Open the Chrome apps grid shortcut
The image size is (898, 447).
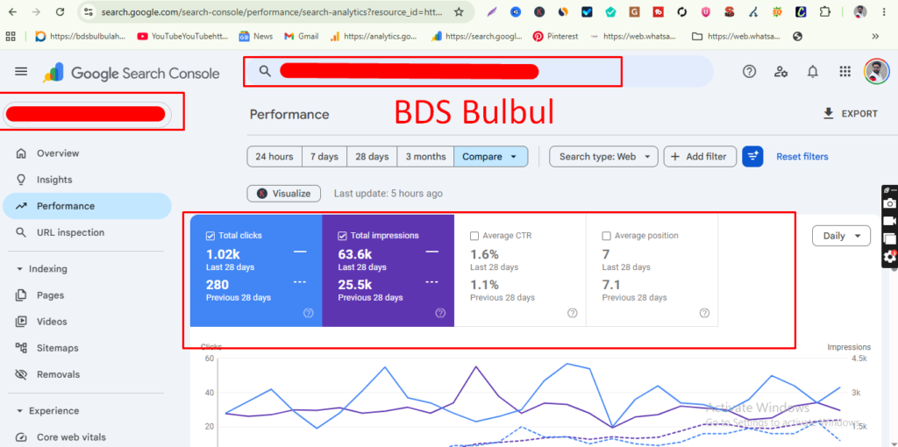(11, 36)
